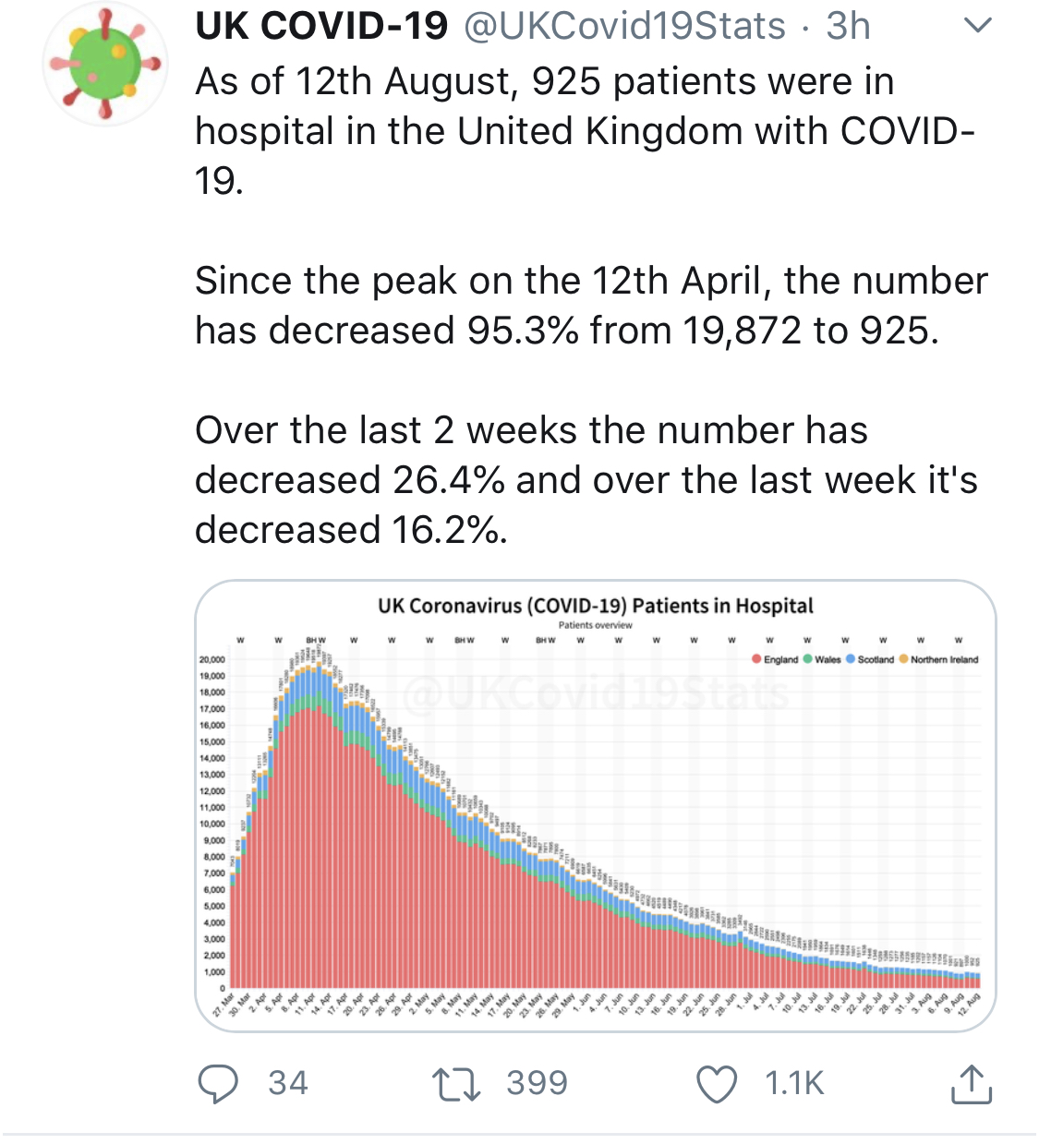
Task: Click the blue Scotland legend dot
Action: coord(851,659)
